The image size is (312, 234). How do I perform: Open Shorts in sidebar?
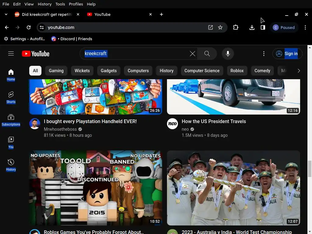11,97
